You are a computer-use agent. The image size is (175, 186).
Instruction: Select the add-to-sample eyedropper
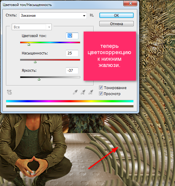pos(83,92)
